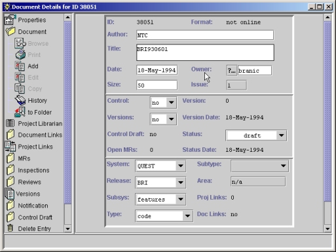Viewport: 336px width, 252px height.
Task: Click the Versions label in sidebar
Action: 28,194
